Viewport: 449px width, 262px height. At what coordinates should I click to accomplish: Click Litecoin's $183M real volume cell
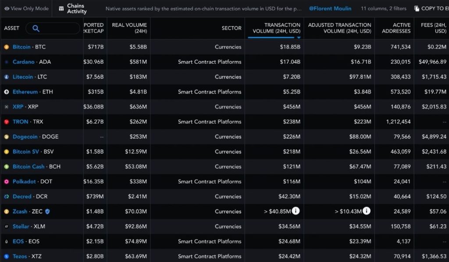pyautogui.click(x=138, y=77)
